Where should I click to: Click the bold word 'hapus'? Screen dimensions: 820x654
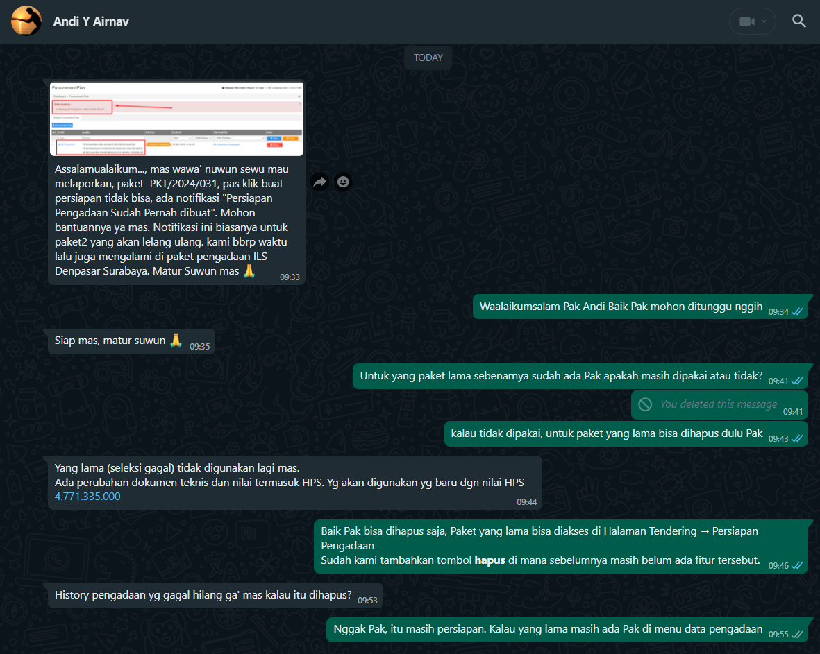pos(490,560)
